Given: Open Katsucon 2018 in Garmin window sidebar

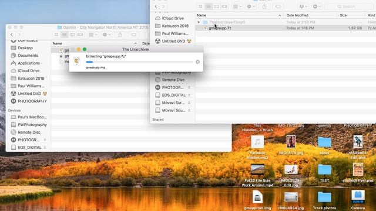Looking at the screenshot, I should pyautogui.click(x=28, y=79).
